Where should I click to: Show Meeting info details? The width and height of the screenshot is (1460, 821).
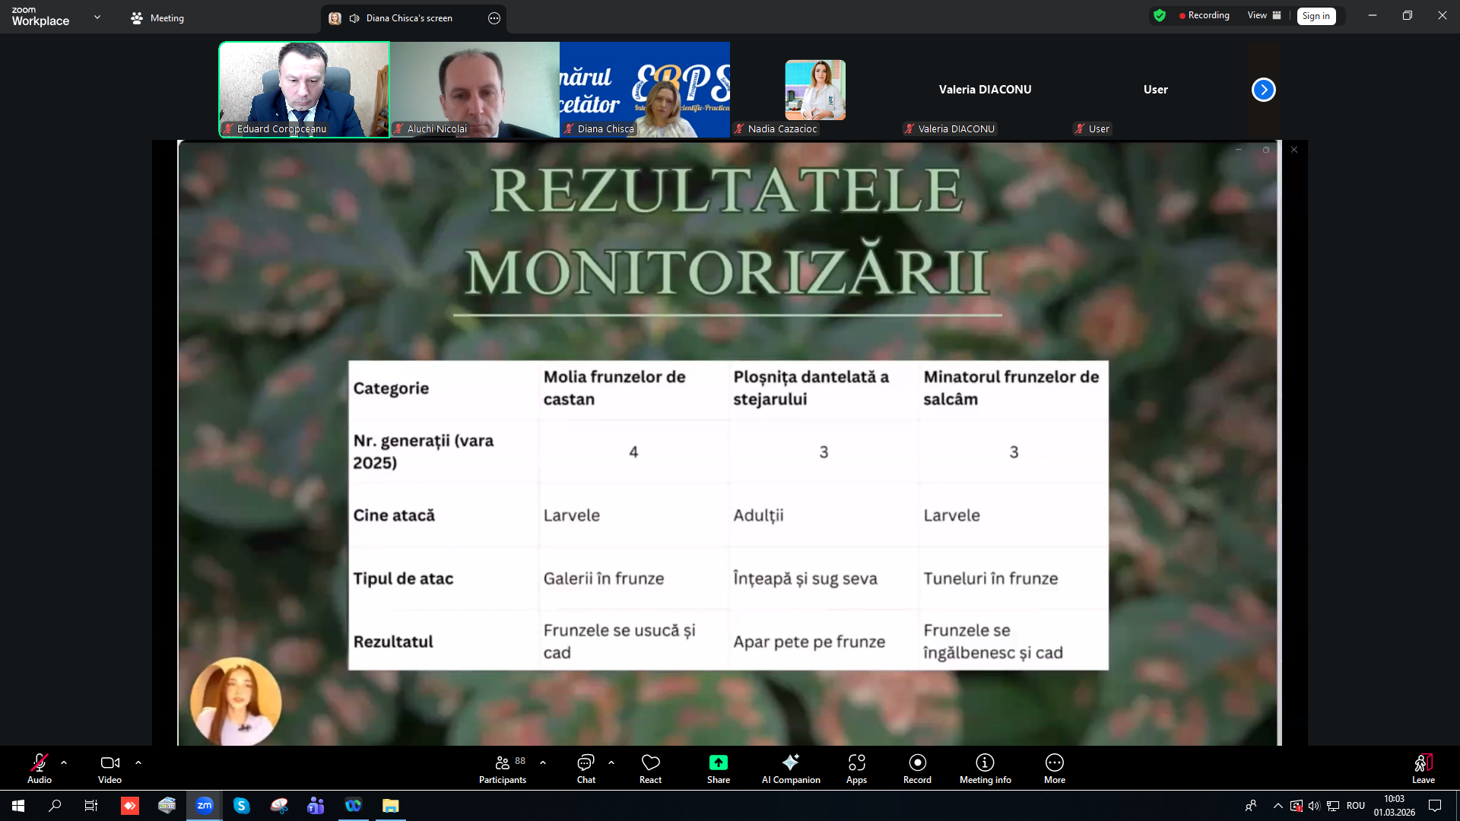click(x=985, y=767)
